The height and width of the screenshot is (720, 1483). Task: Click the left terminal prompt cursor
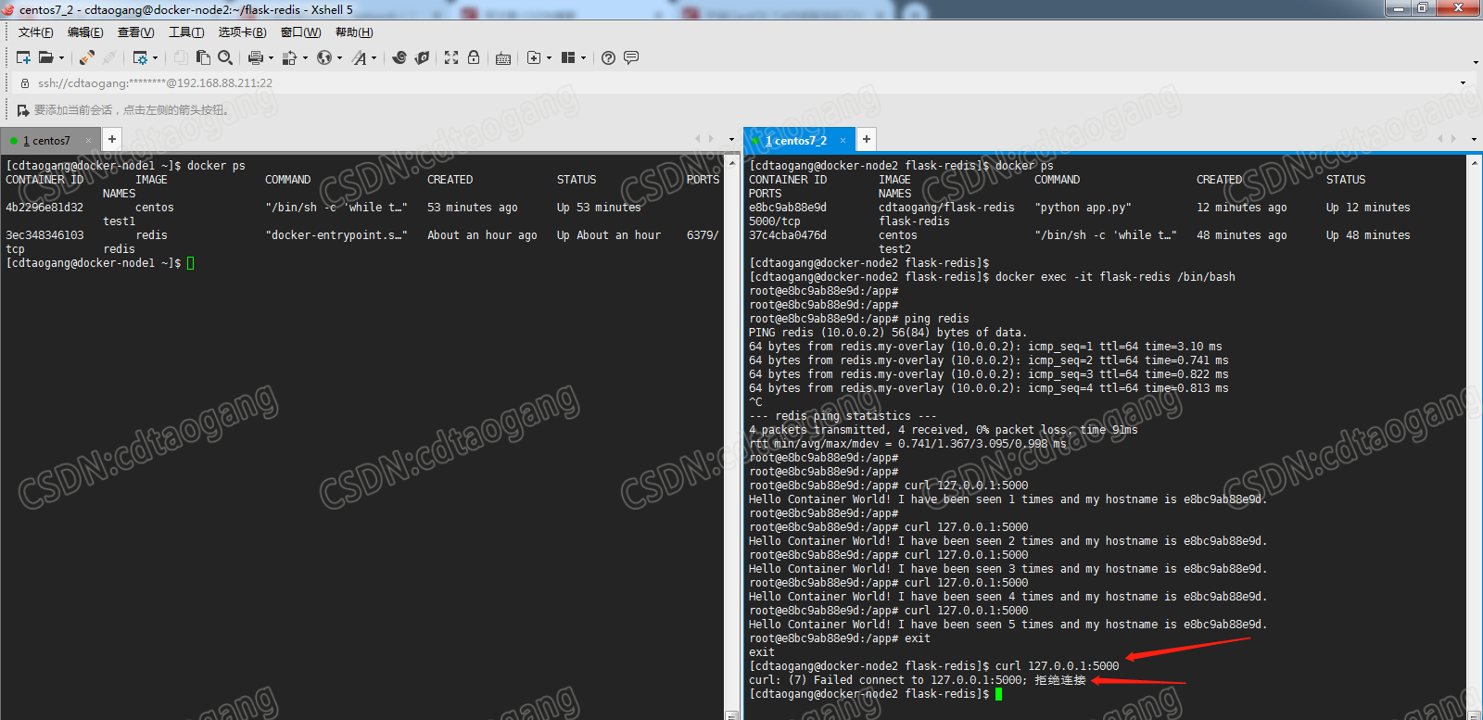[x=190, y=263]
